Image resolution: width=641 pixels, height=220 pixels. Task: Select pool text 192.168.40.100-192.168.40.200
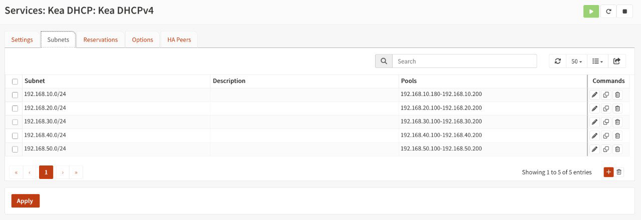tap(441, 135)
